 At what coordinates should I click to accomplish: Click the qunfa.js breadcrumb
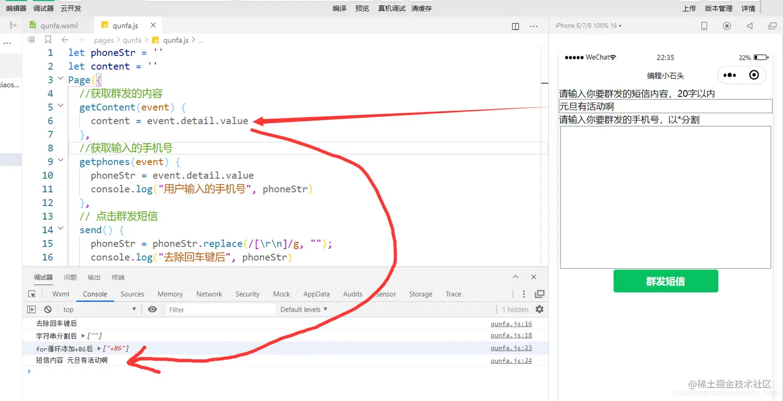pyautogui.click(x=170, y=40)
